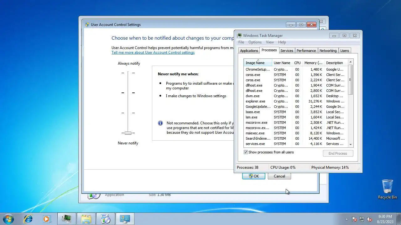
Task: Click the installer disc taskbar icon
Action: 106,219
